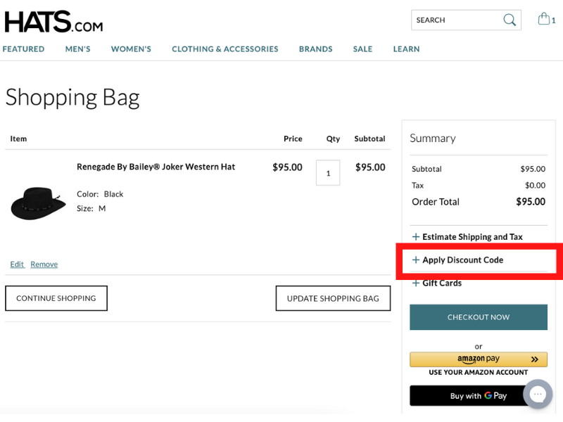Open the Men's menu
The height and width of the screenshot is (422, 563).
pos(77,49)
